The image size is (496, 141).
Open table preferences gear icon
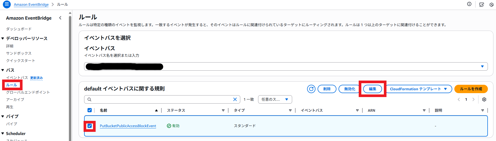[484, 99]
